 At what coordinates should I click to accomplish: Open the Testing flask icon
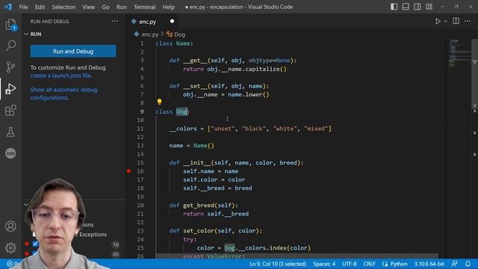pos(10,132)
